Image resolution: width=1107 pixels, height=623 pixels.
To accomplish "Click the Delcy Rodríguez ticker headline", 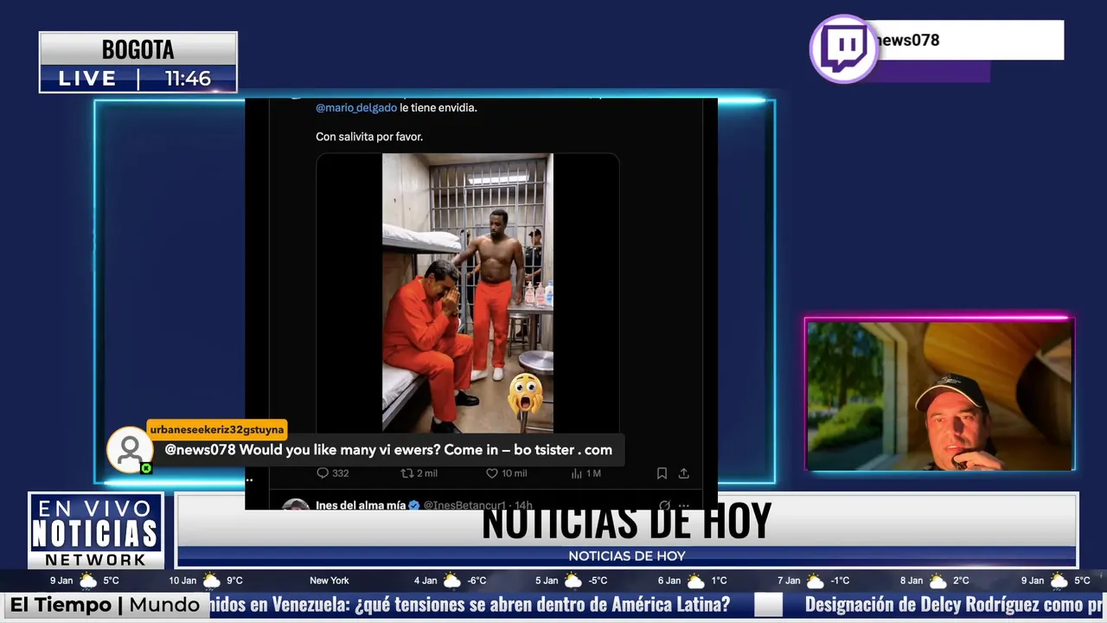I will (x=956, y=605).
